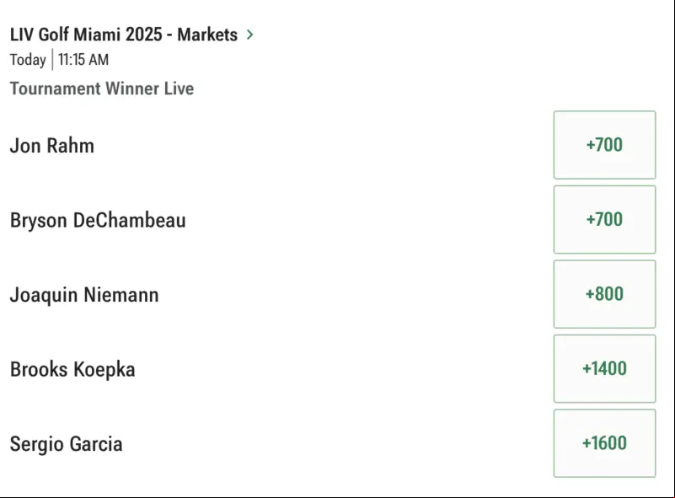Screen dimensions: 675x498
Task: Tap the +1600 odds value
Action: pyautogui.click(x=604, y=443)
